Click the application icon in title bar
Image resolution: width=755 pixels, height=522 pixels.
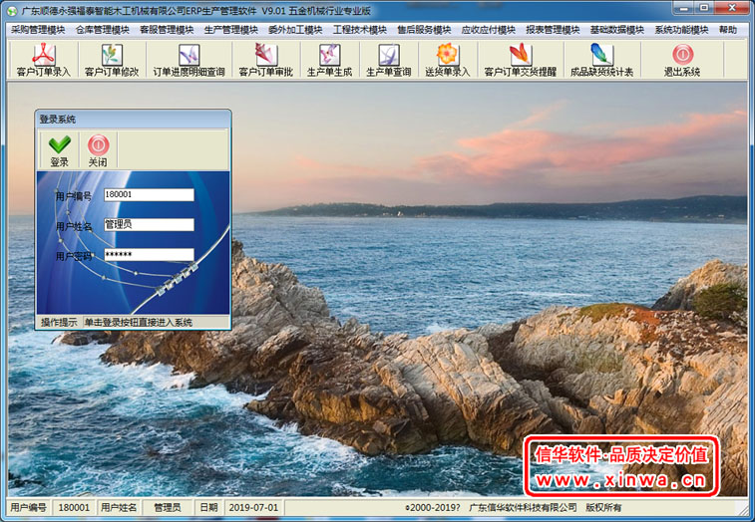[x=12, y=10]
